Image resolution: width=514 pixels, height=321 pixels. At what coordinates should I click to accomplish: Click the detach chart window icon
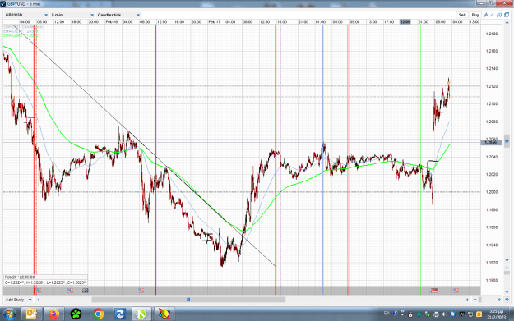[x=507, y=15]
